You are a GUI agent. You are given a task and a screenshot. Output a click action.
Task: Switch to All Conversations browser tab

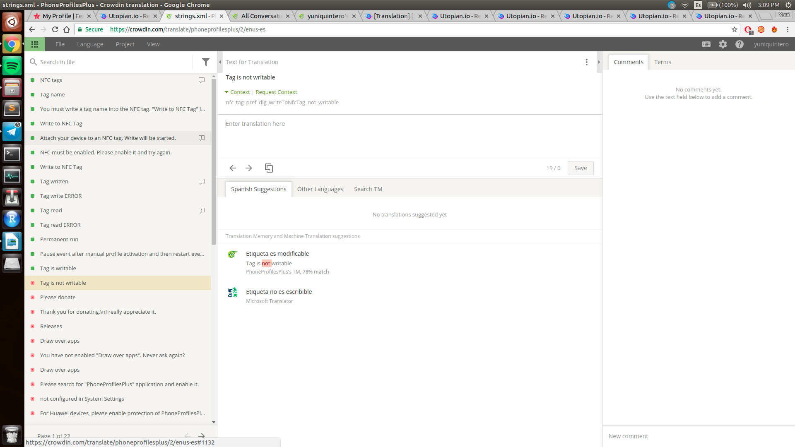pos(261,16)
